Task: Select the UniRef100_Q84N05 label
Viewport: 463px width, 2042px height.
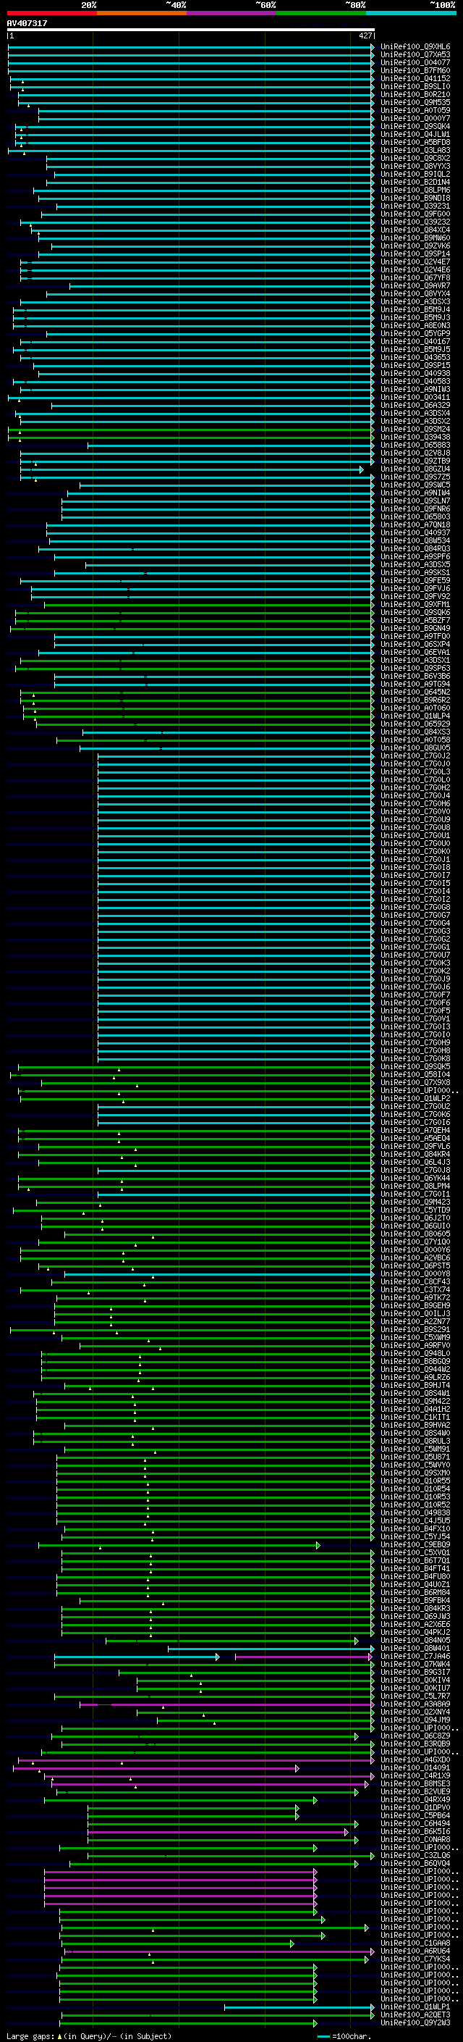Action: pyautogui.click(x=415, y=1640)
